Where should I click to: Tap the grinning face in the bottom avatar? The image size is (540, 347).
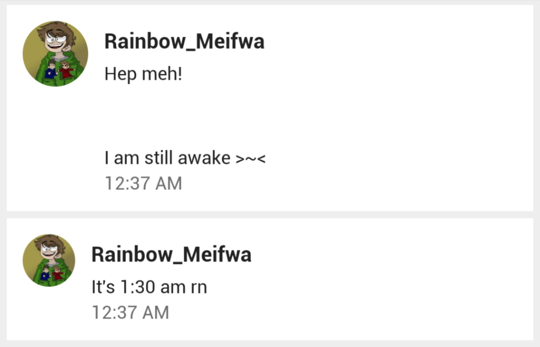point(51,251)
